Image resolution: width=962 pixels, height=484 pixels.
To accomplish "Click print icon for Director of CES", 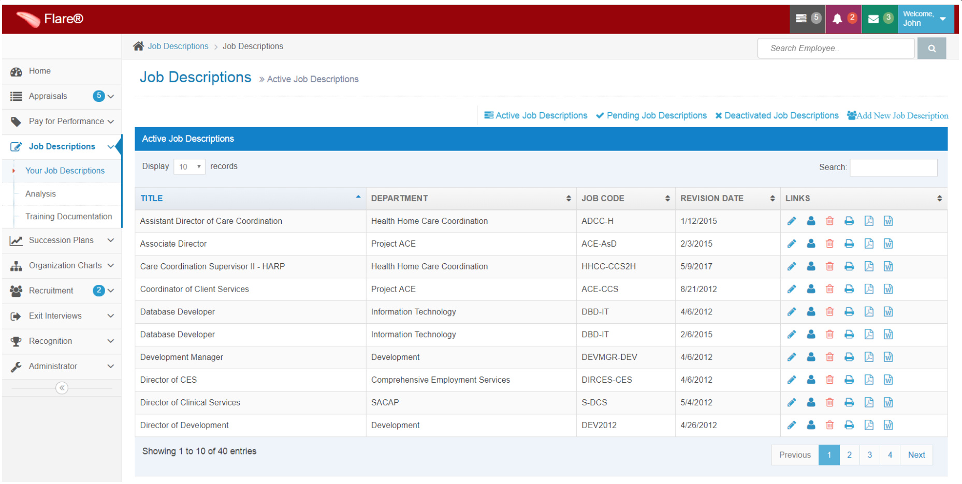I will pos(849,380).
